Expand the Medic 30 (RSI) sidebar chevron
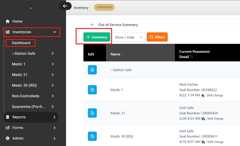This screenshot has height=146, width=240. pyautogui.click(x=53, y=85)
